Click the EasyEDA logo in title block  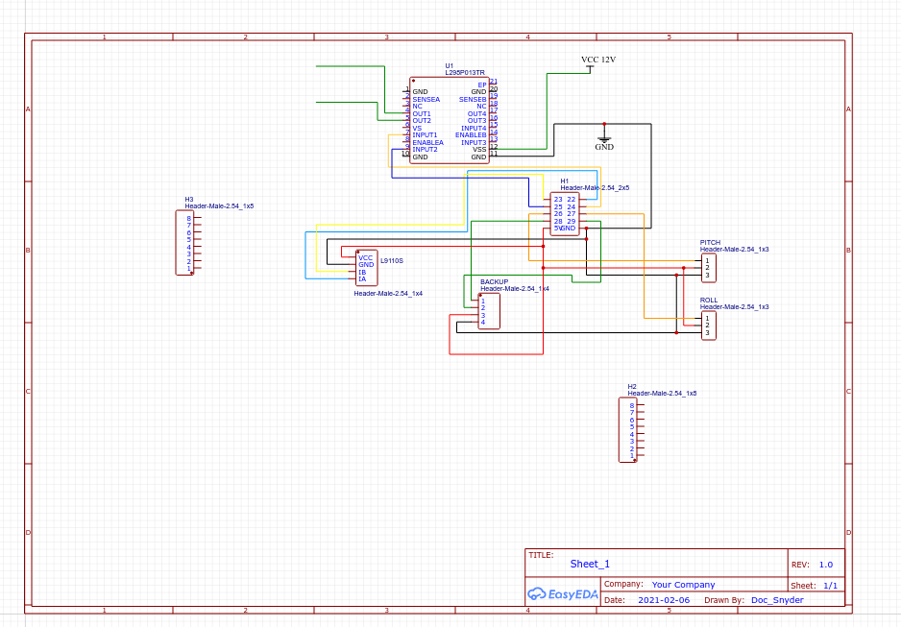pyautogui.click(x=563, y=594)
